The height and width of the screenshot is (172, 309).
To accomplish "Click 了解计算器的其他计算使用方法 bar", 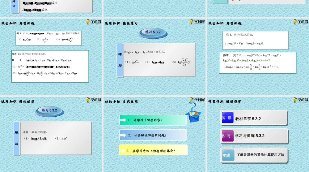I will click(x=254, y=155).
